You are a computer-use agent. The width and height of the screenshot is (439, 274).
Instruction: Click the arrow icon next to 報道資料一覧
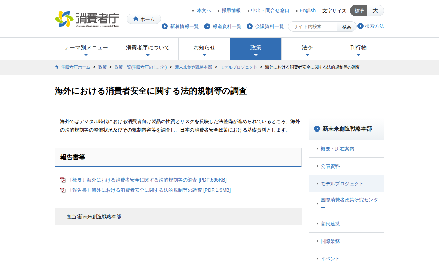pyautogui.click(x=207, y=26)
